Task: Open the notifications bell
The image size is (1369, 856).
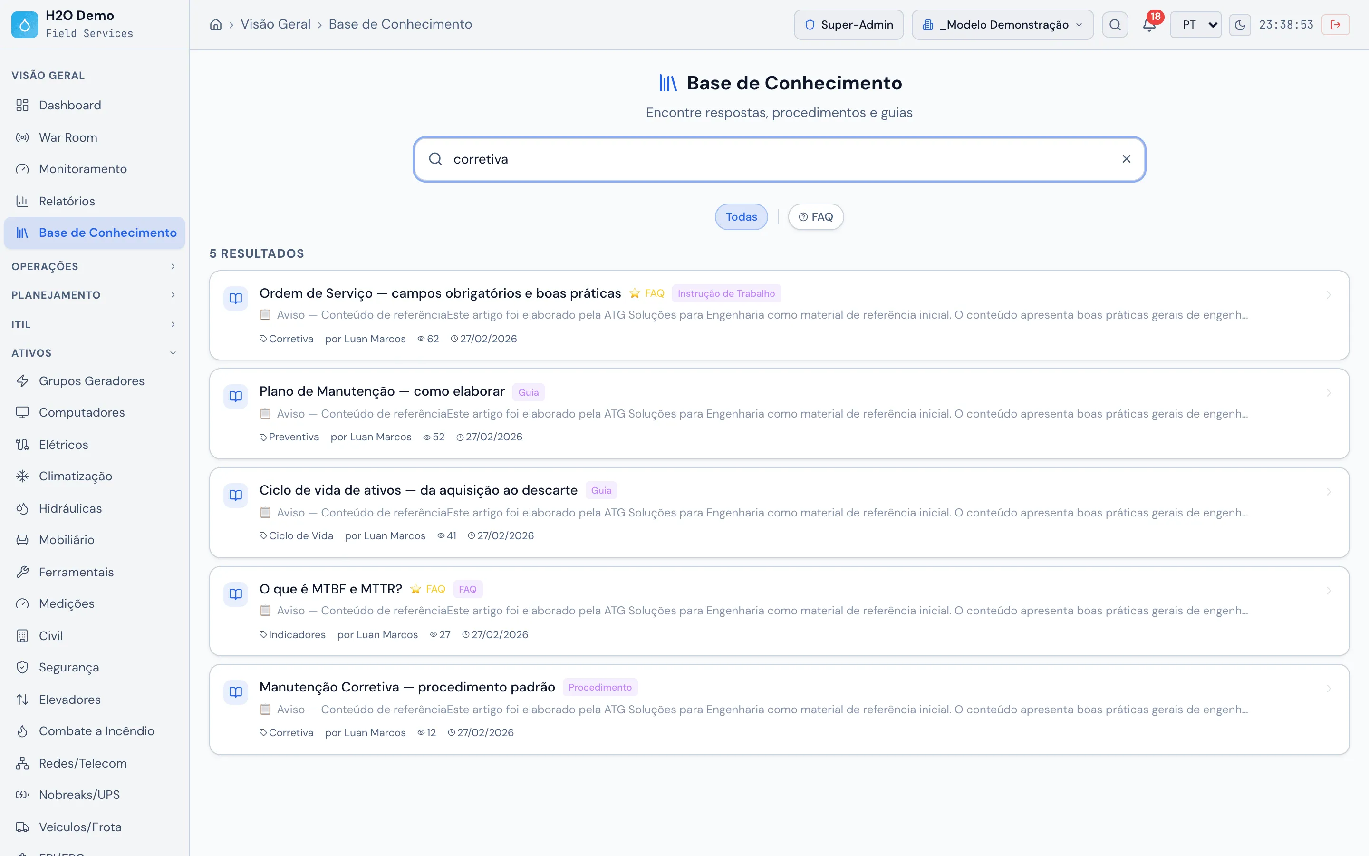Action: (x=1149, y=24)
